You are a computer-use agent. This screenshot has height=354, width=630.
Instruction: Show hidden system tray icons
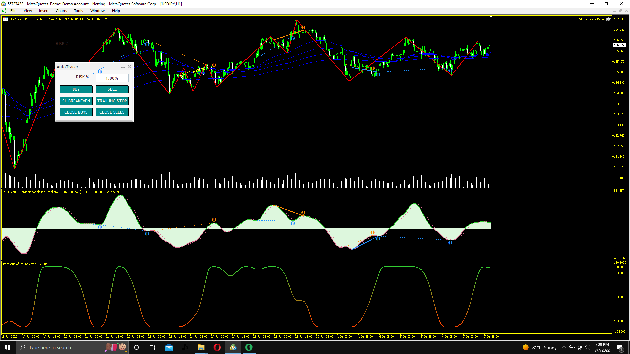tap(564, 347)
